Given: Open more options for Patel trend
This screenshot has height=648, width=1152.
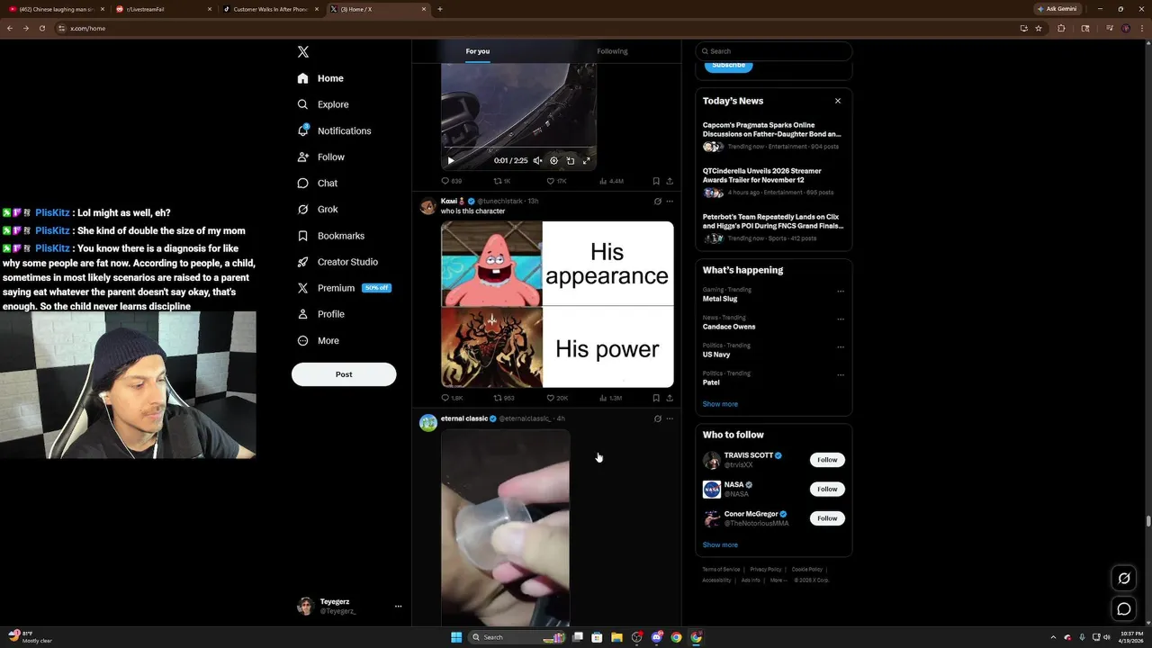Looking at the screenshot, I should (x=841, y=375).
